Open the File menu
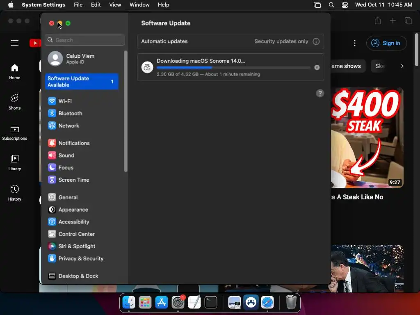Image resolution: width=420 pixels, height=315 pixels. [x=78, y=5]
